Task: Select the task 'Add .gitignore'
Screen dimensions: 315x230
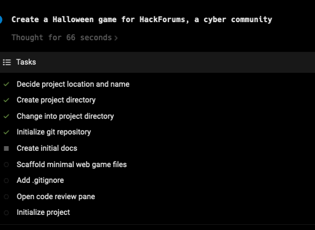Action: click(40, 181)
